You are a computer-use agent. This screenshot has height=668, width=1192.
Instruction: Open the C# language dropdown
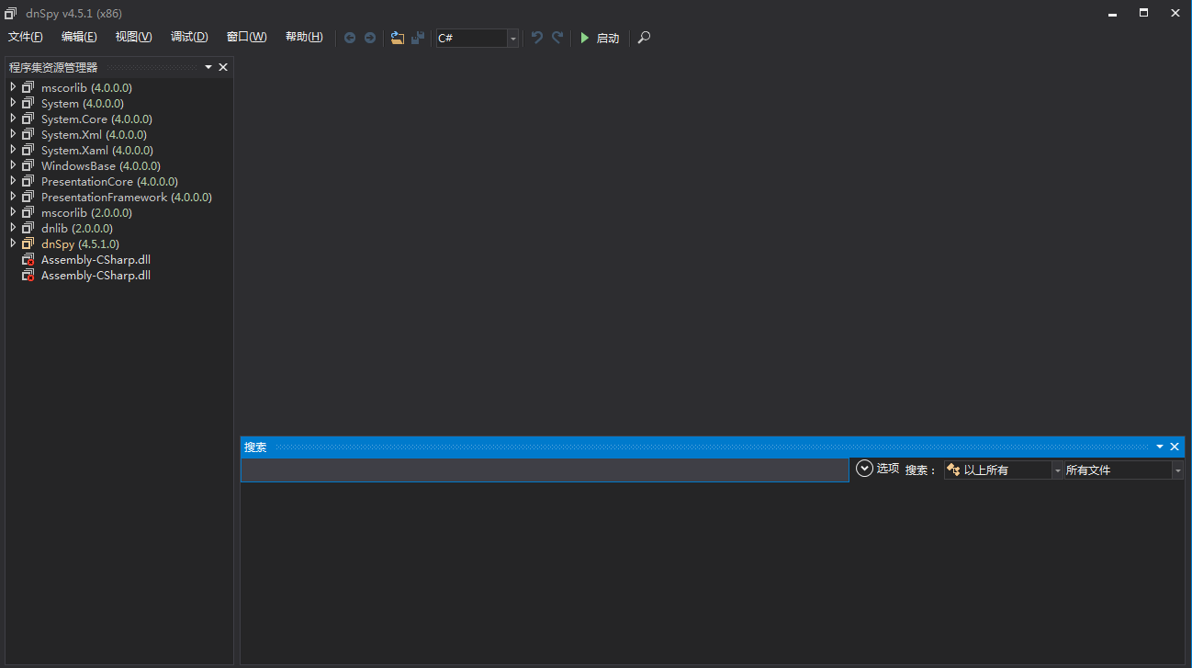click(513, 38)
